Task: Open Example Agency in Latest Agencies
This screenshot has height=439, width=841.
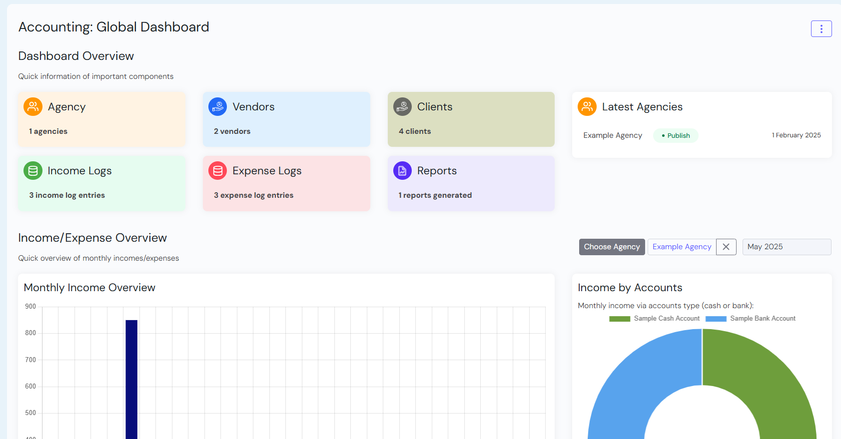Action: coord(613,135)
